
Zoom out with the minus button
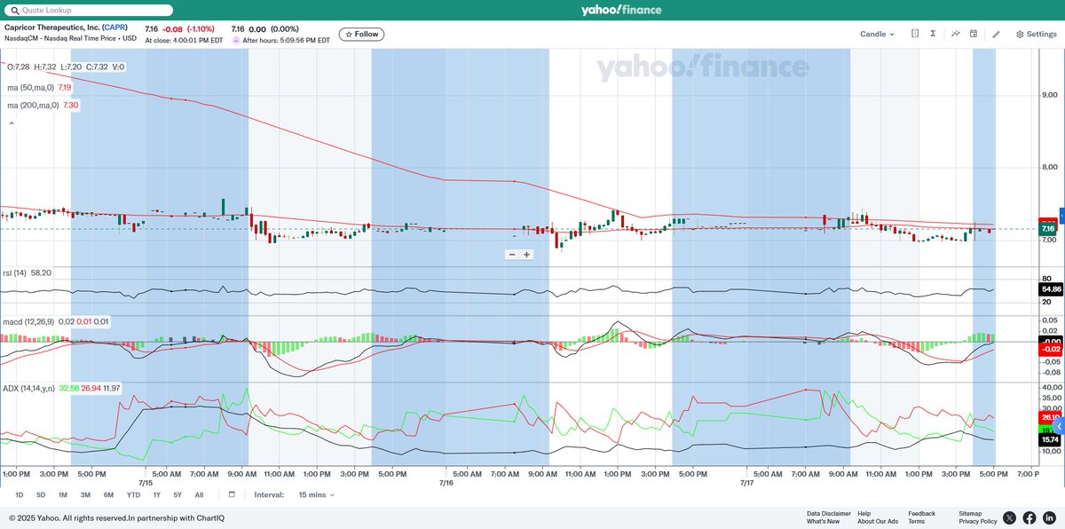pyautogui.click(x=511, y=255)
